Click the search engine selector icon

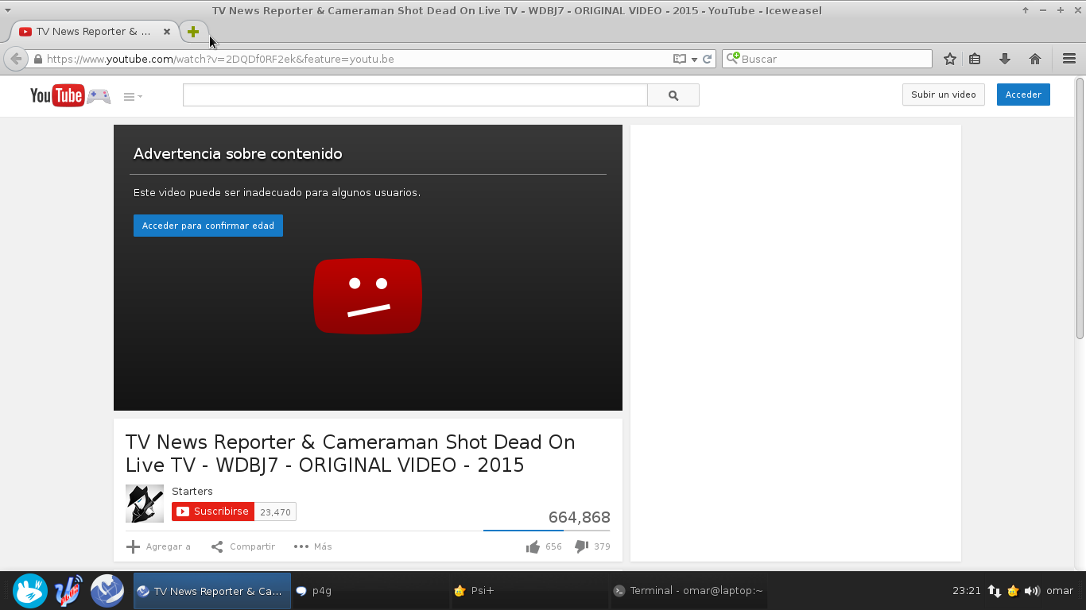pyautogui.click(x=732, y=58)
